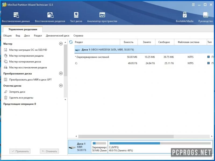Click Преобразовать диск MBR в GPT icon

click(x=5, y=79)
